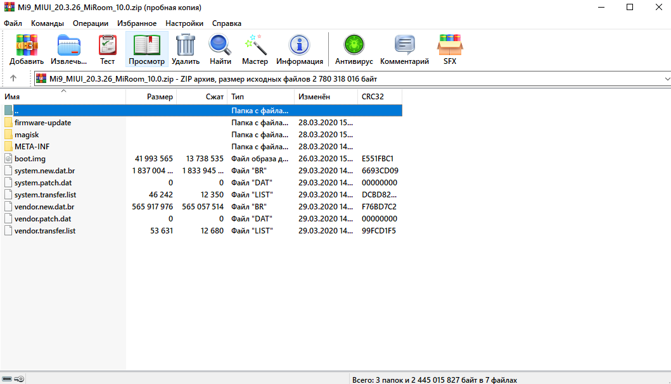
Task: Sort by the Тип column header
Action: tap(261, 97)
